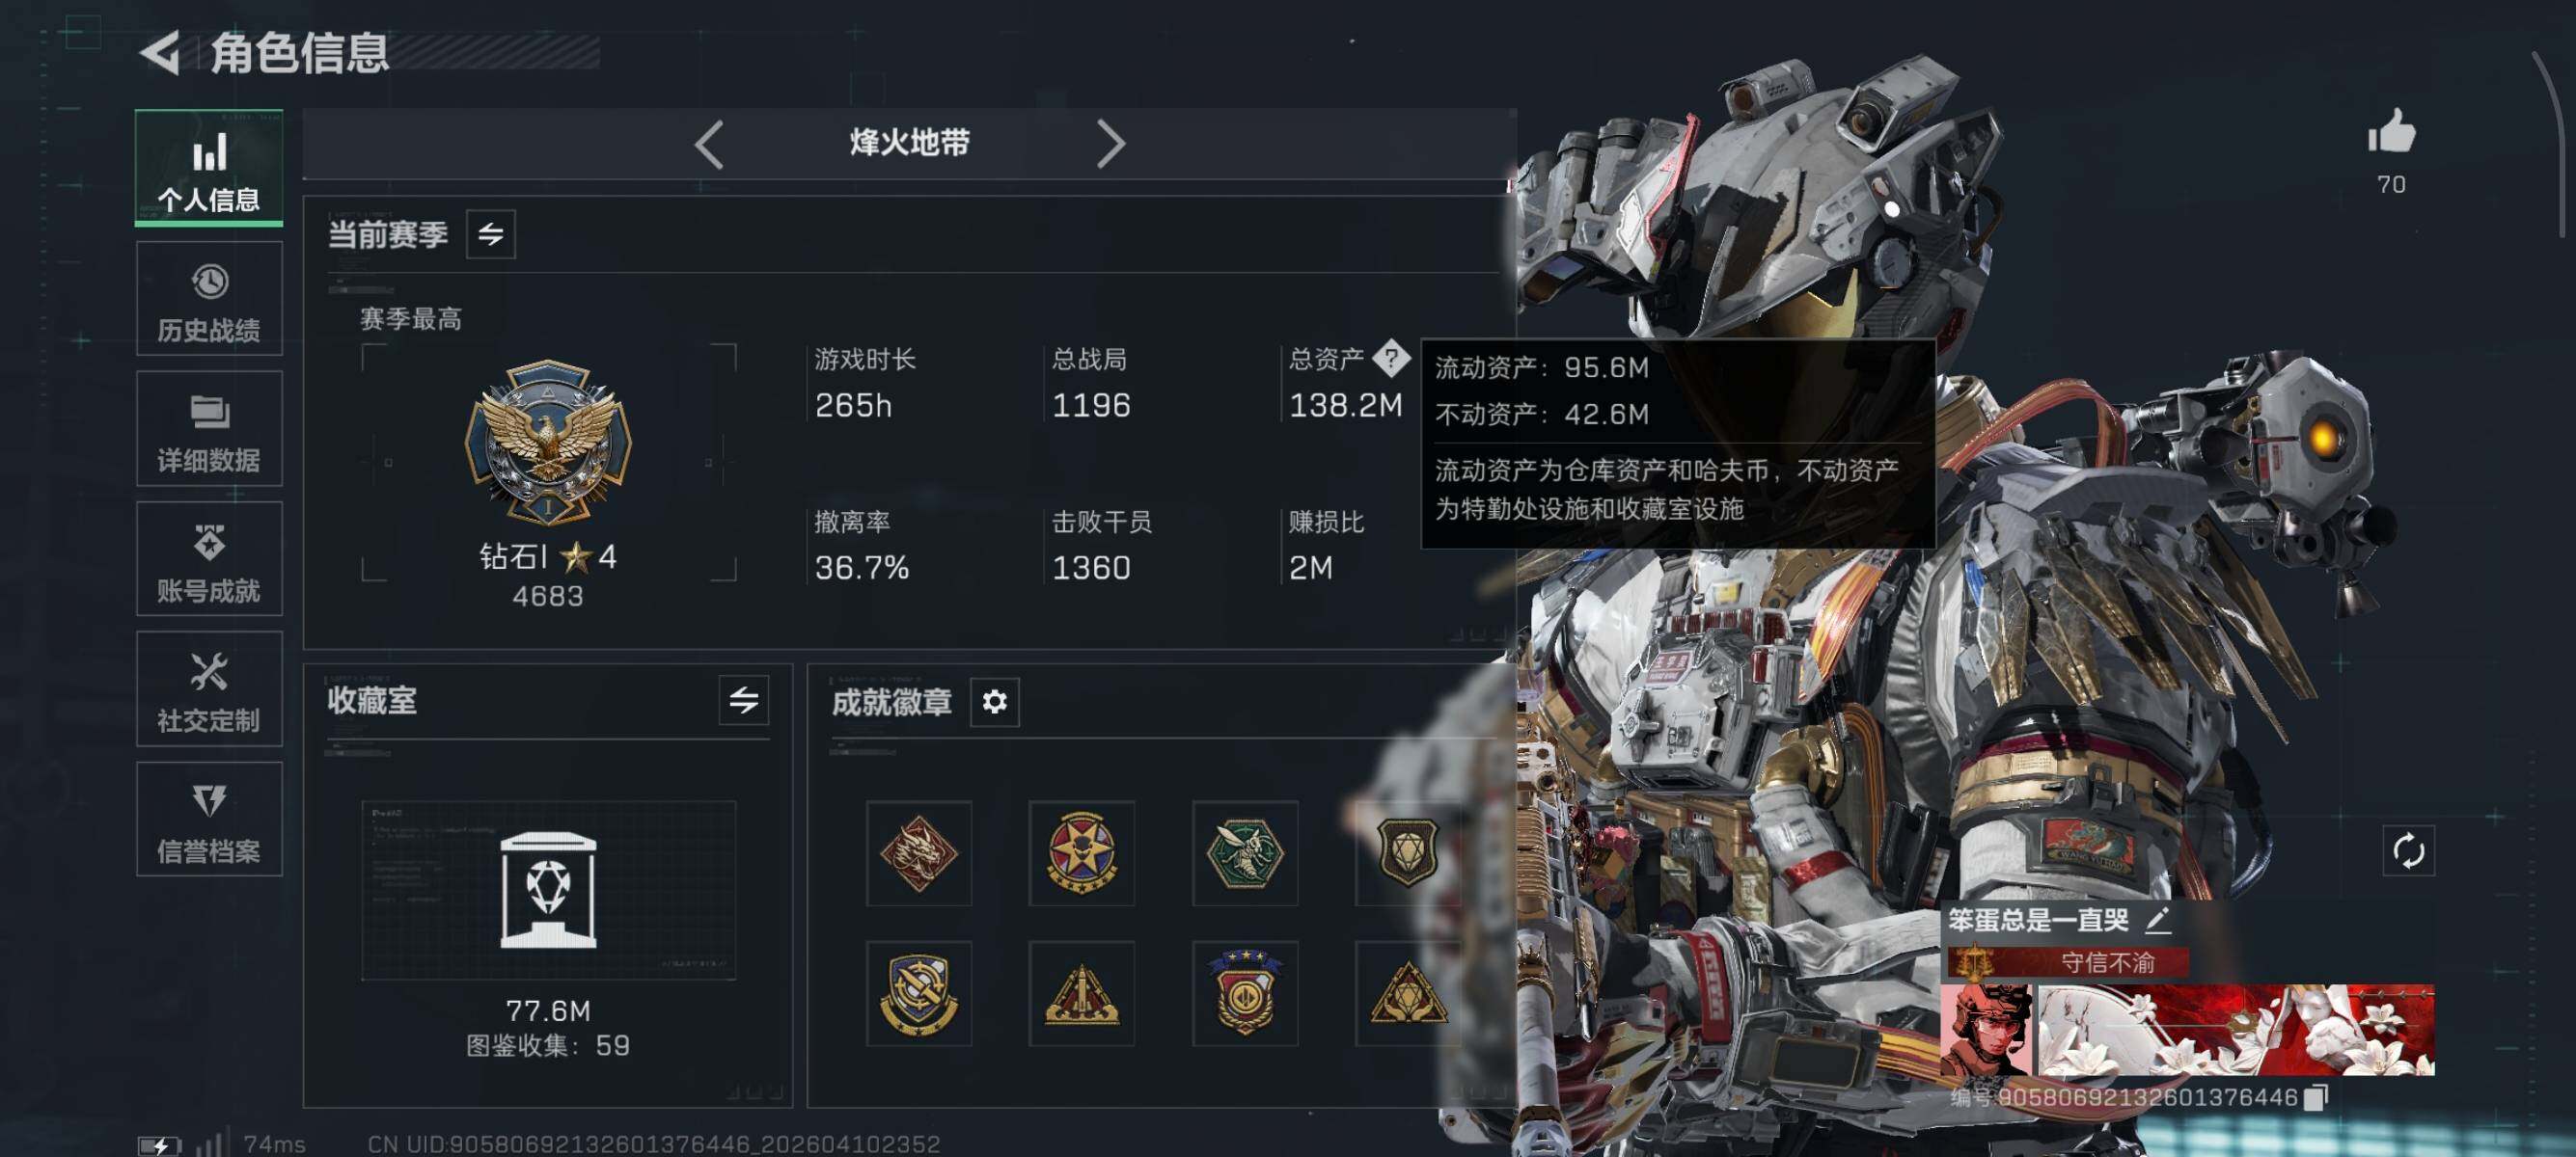
Task: Select the green hornet achievement badge
Action: 1245,853
